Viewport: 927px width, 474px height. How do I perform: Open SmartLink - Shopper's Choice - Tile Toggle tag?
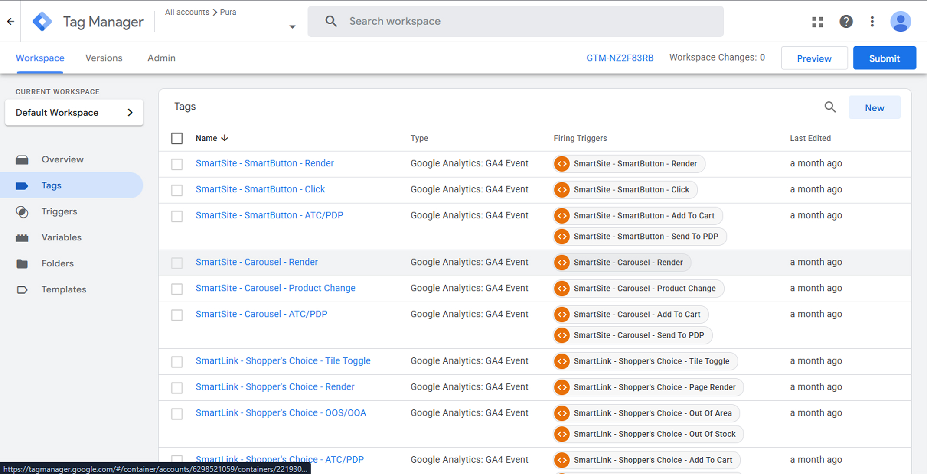coord(283,361)
